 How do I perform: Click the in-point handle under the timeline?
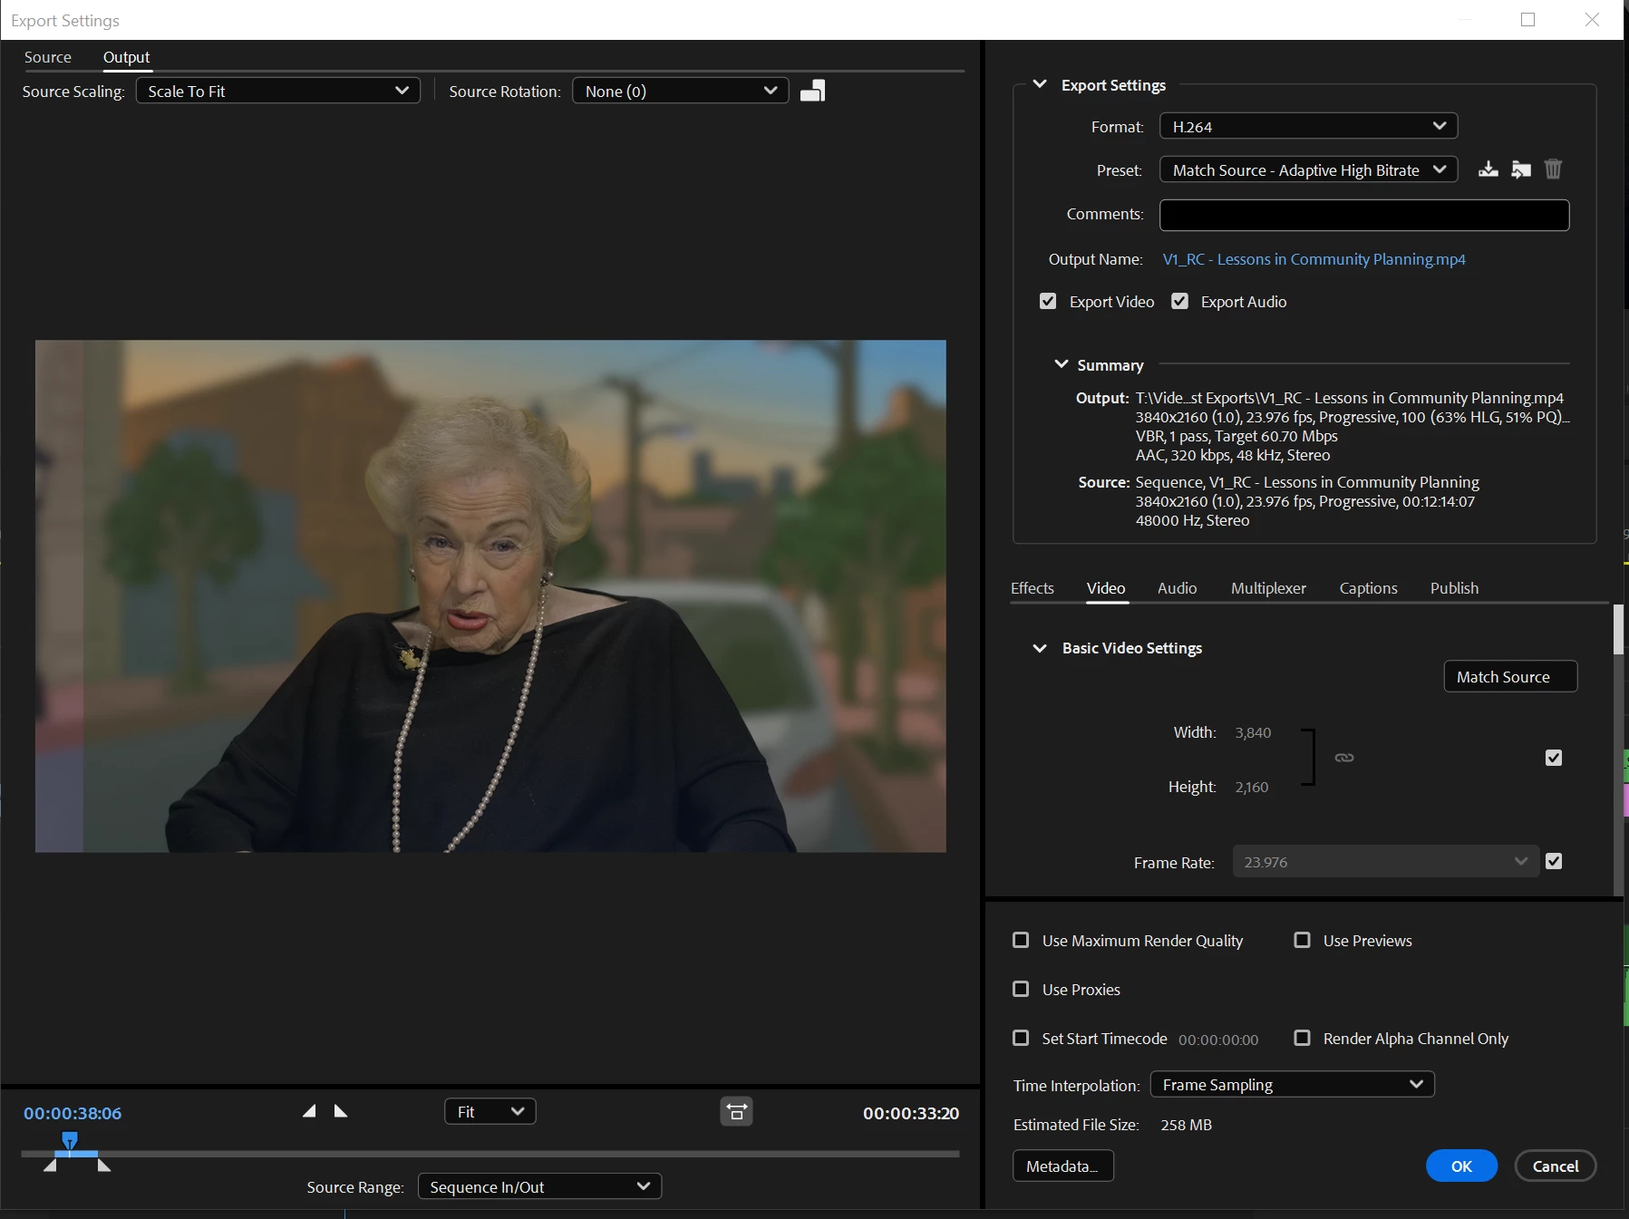tap(50, 1166)
